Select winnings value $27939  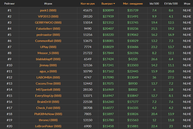108,16
